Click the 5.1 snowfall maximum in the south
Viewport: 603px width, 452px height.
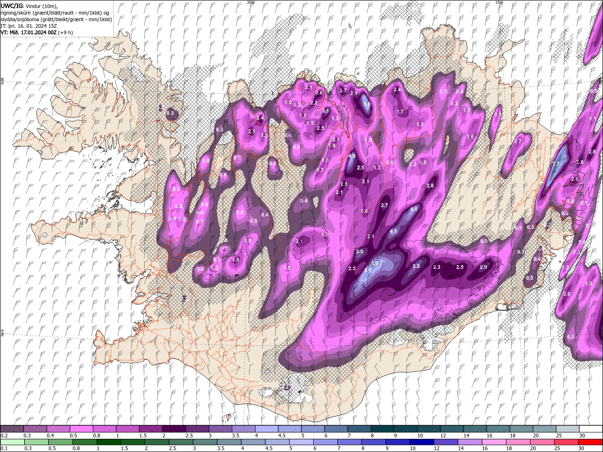point(368,270)
